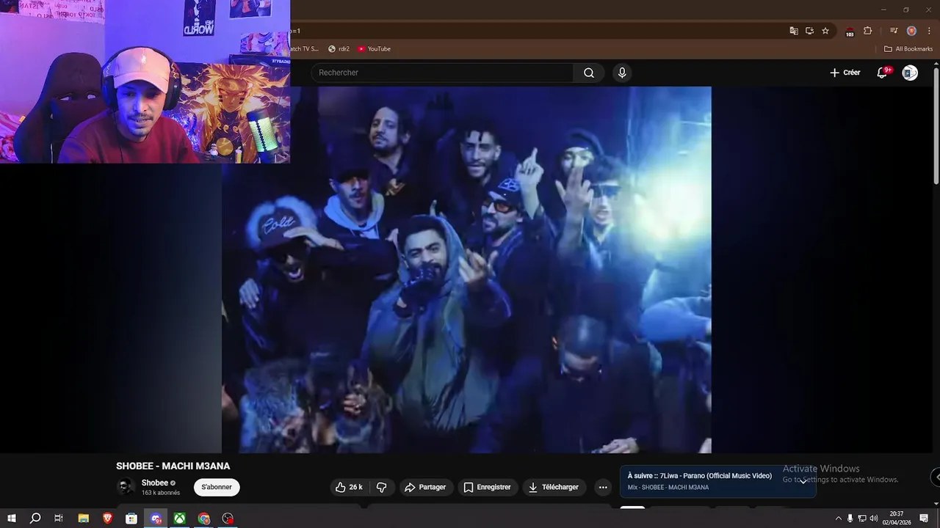This screenshot has width=940, height=528.
Task: Open Chrome extensions puzzle icon
Action: (x=868, y=31)
